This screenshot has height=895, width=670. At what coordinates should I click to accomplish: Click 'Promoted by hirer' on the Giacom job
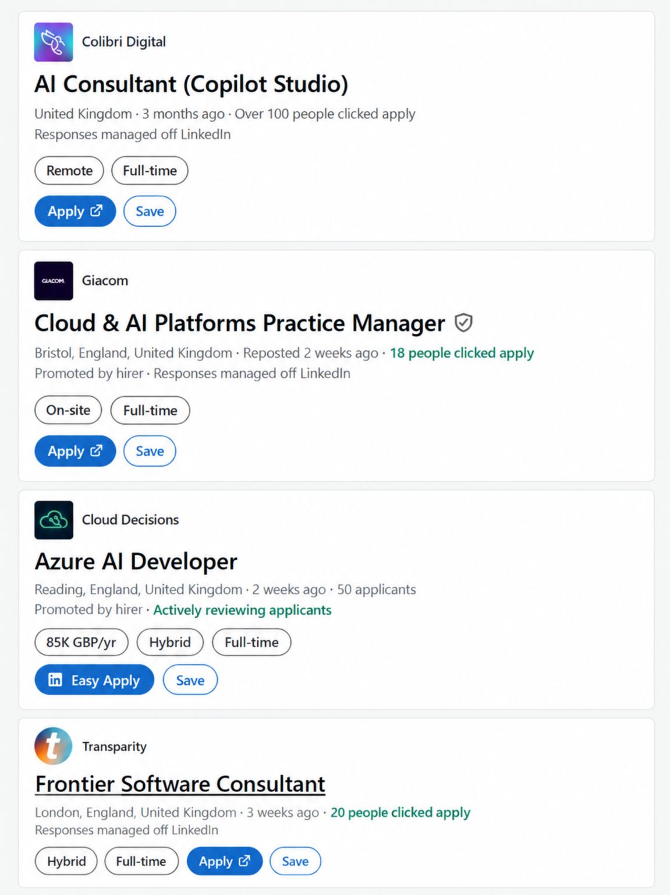click(89, 373)
